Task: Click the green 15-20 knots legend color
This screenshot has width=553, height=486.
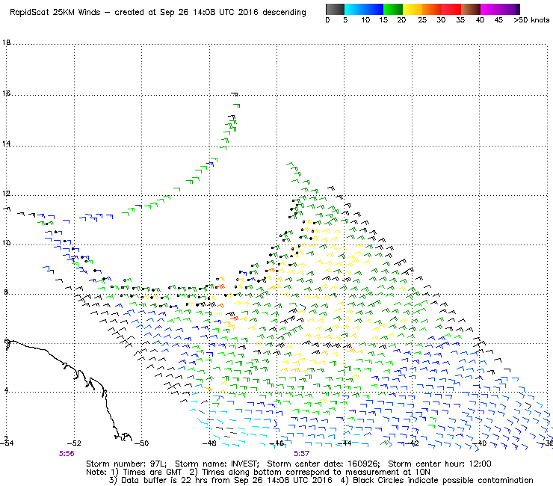Action: (x=392, y=9)
